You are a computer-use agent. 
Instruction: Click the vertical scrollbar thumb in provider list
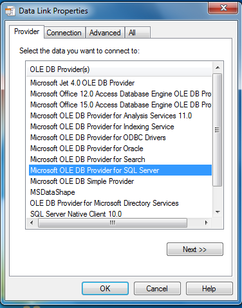[218, 130]
